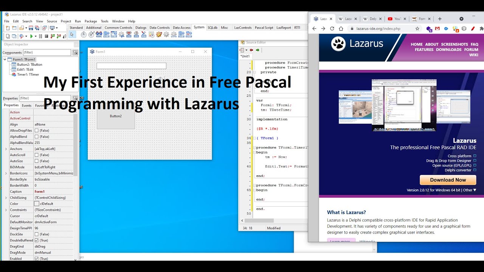
Task: Select the TTimer component in System palette
Action: pyautogui.click(x=84, y=34)
